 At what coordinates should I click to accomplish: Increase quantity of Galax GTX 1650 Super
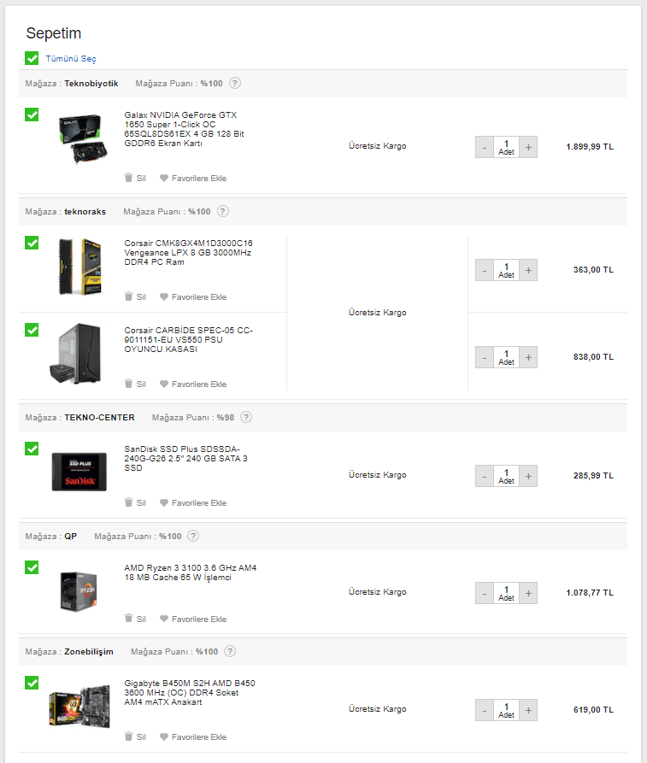528,147
